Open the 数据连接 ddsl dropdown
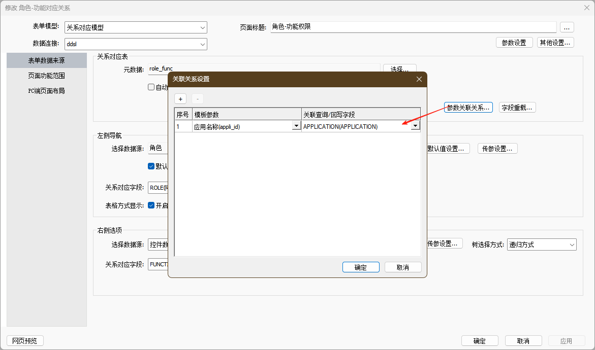The width and height of the screenshot is (595, 350). pos(203,44)
